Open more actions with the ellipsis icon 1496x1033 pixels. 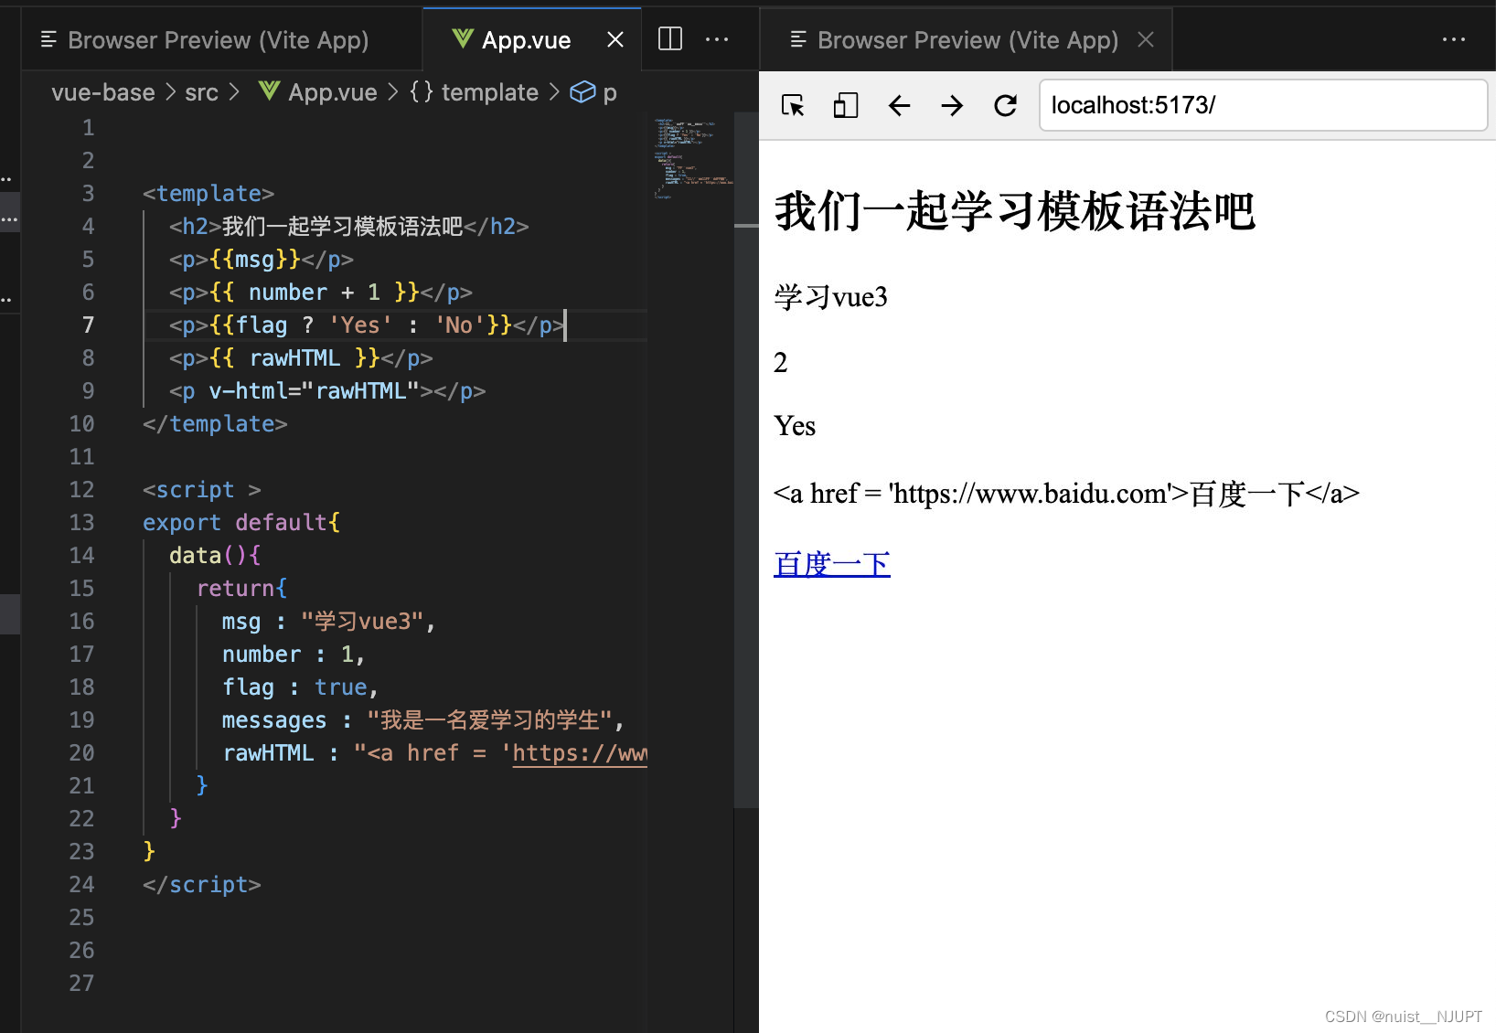coord(717,38)
